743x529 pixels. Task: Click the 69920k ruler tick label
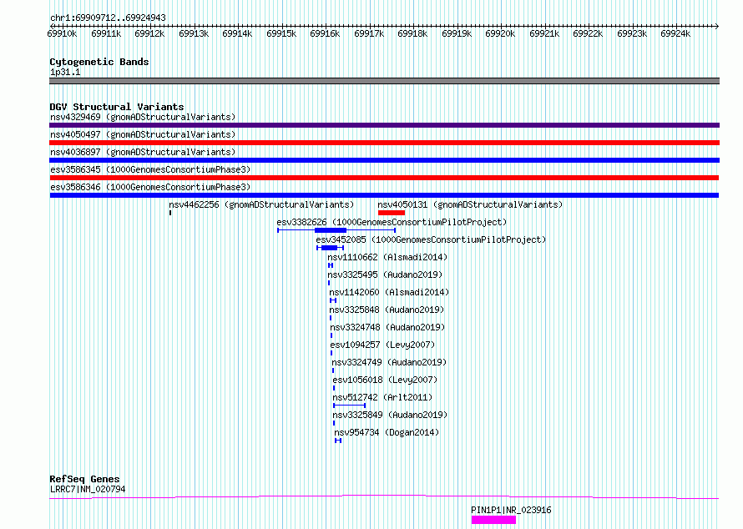(500, 33)
